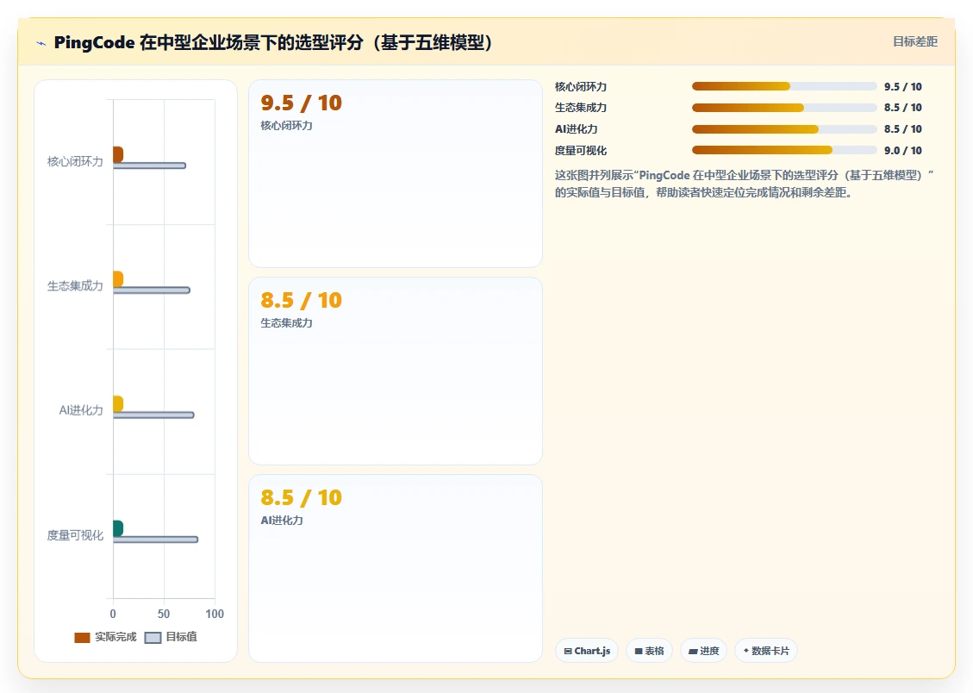Click the brown 核心闭环力 actual bar in chart
The image size is (973, 693).
118,154
